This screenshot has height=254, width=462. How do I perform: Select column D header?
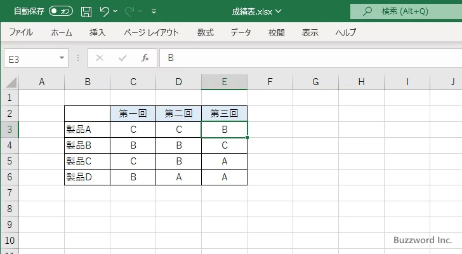(178, 82)
